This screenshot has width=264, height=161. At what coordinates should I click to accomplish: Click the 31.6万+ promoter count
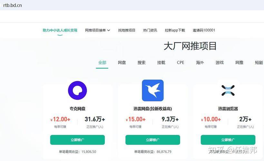click(x=95, y=119)
